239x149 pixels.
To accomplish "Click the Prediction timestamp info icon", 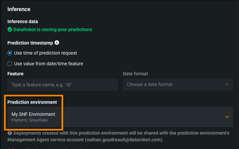I will tap(57, 43).
